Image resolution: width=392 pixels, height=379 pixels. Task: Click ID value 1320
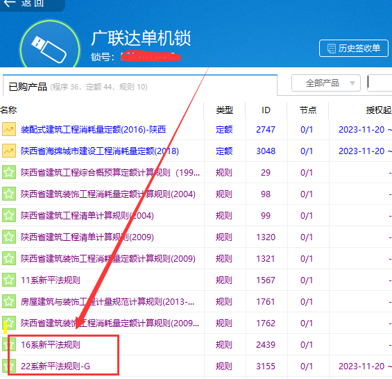(266, 237)
